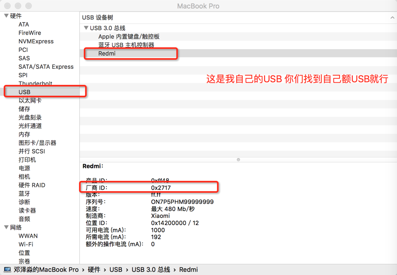Select WWAN under 网络

pos(28,236)
